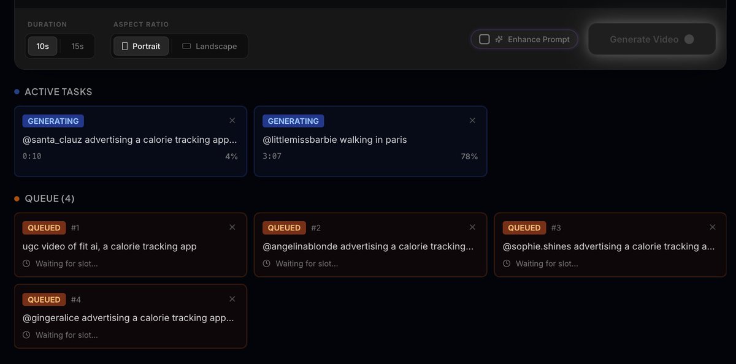Screen dimensions: 736x364
Task: Cancel the @littlemissbarbie generating task
Action: [472, 121]
